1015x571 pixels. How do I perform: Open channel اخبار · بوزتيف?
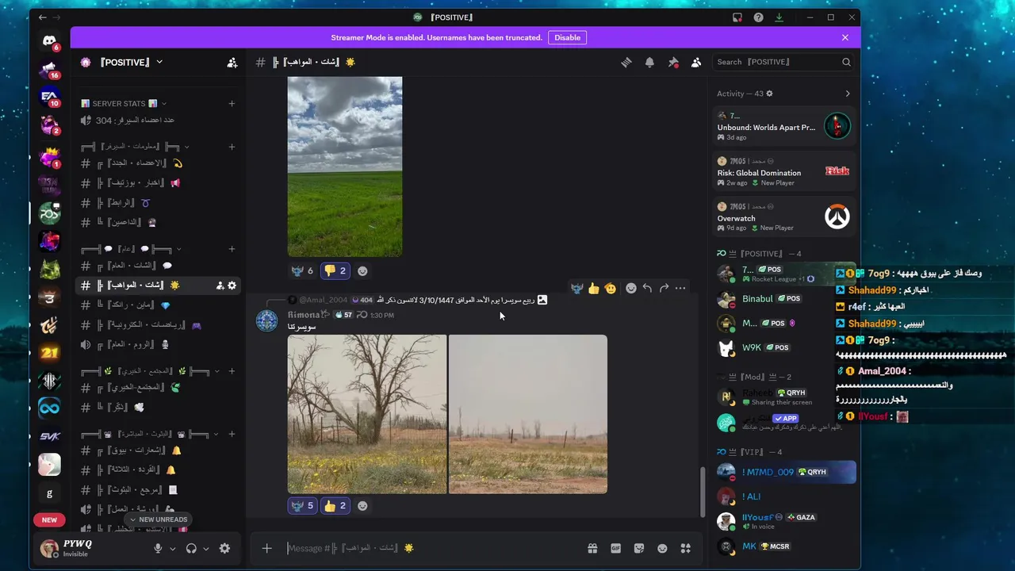click(157, 182)
